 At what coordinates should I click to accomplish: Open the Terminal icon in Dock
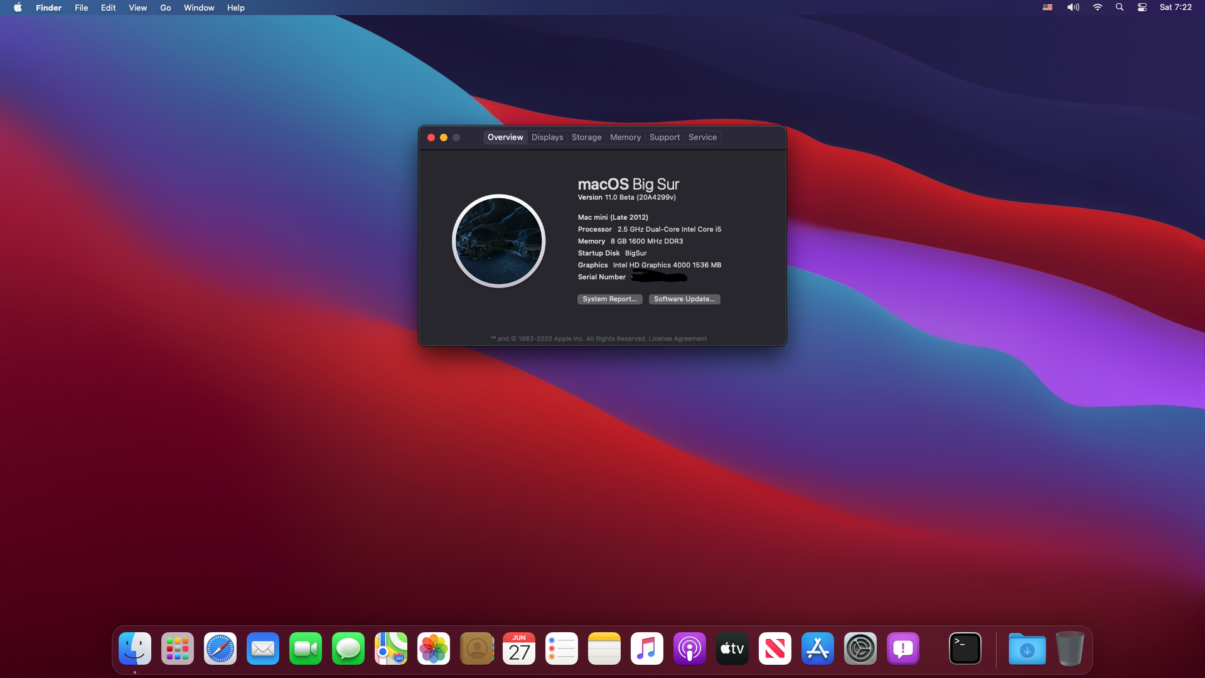(x=965, y=648)
